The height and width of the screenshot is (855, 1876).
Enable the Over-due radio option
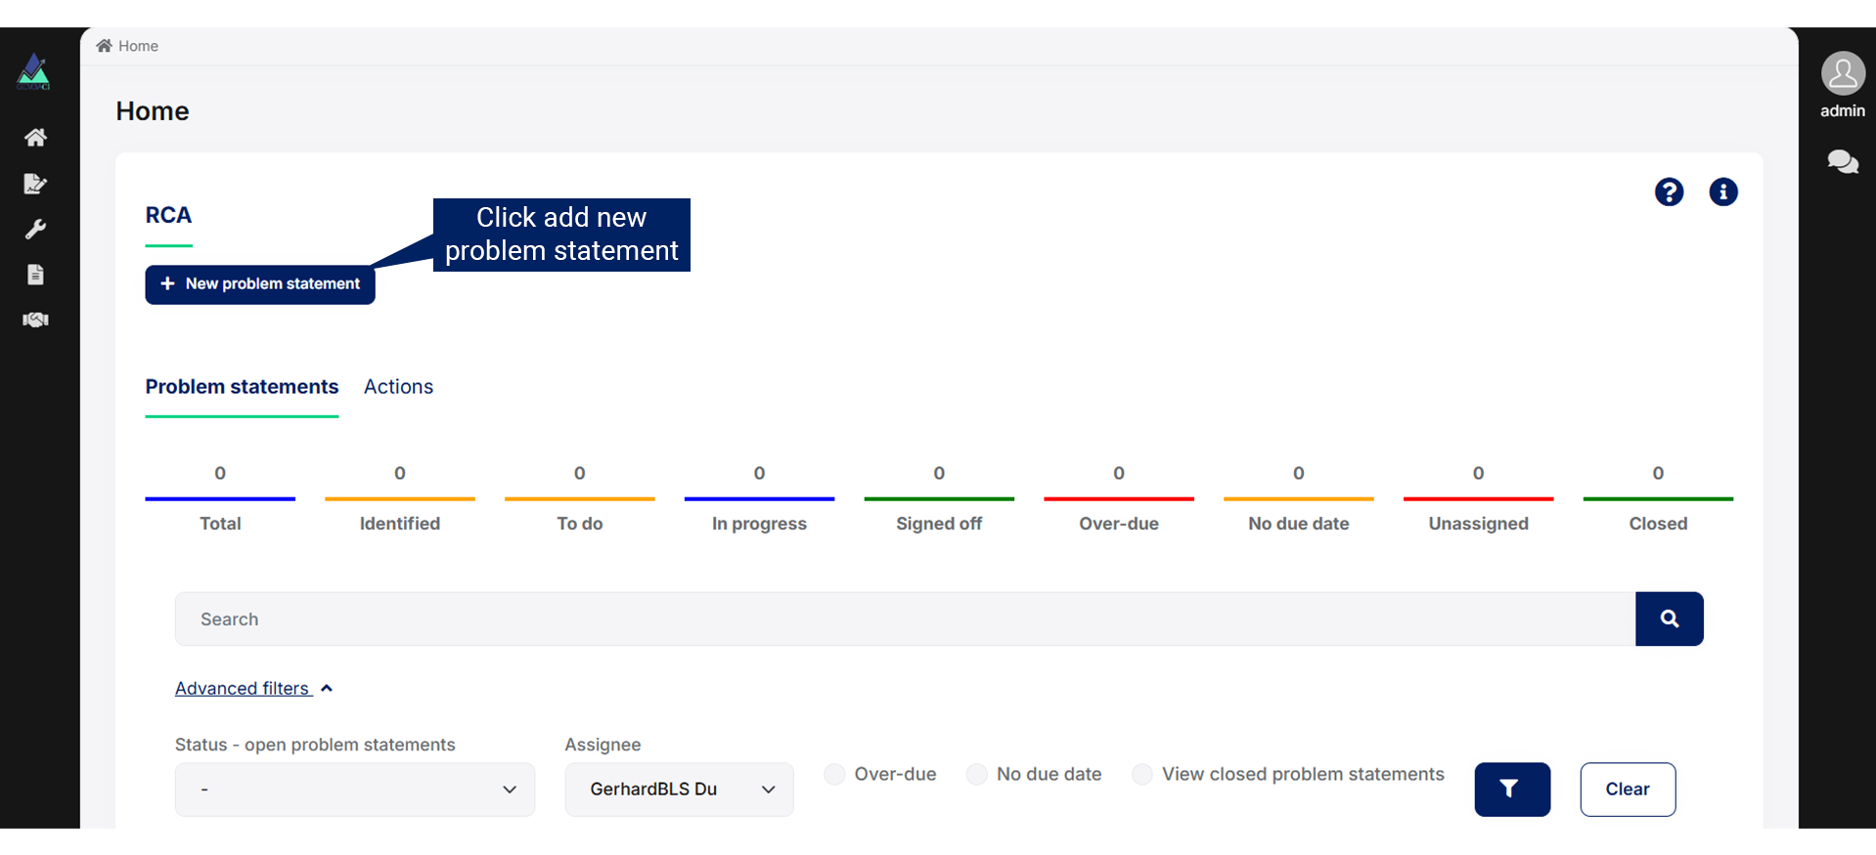click(834, 775)
